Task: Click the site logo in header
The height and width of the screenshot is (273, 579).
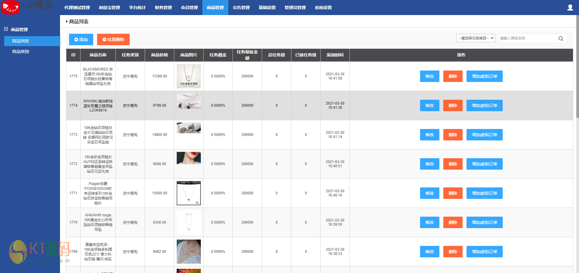Action: tap(27, 8)
